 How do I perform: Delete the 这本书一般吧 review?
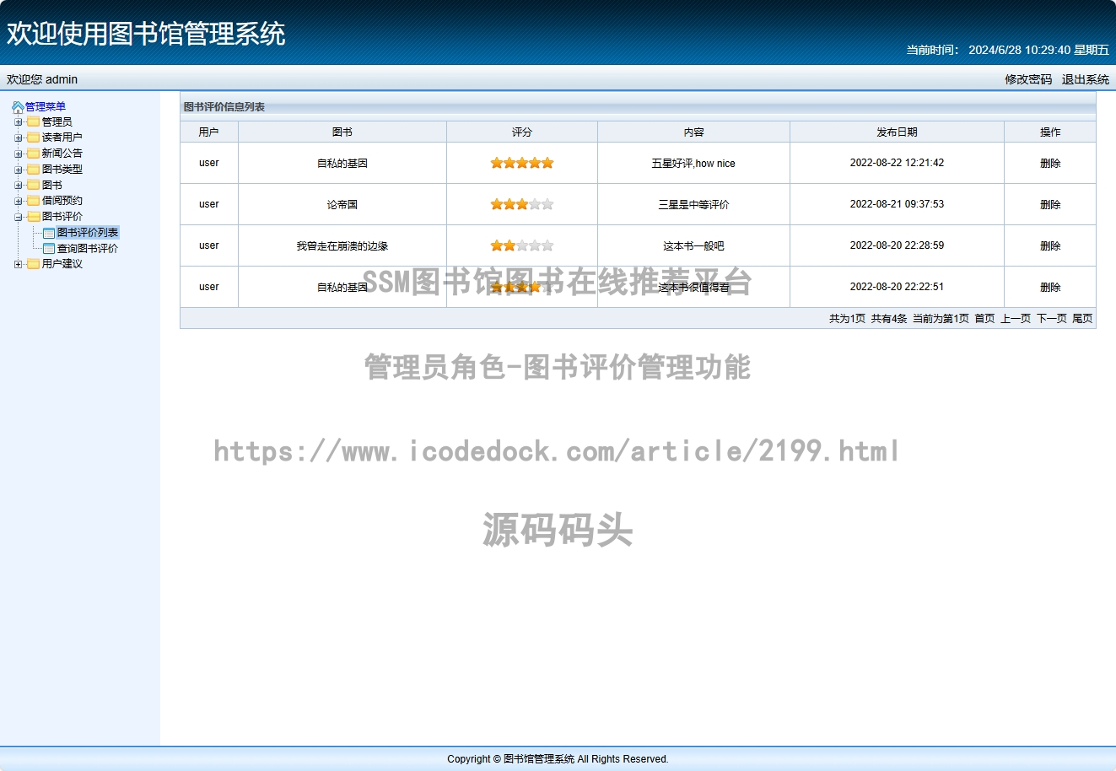[x=1050, y=246]
